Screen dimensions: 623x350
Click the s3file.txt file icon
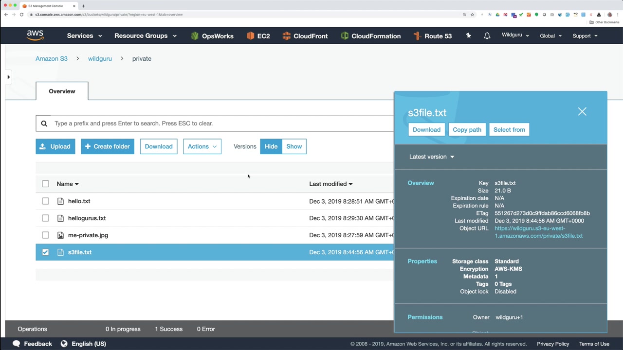point(60,252)
